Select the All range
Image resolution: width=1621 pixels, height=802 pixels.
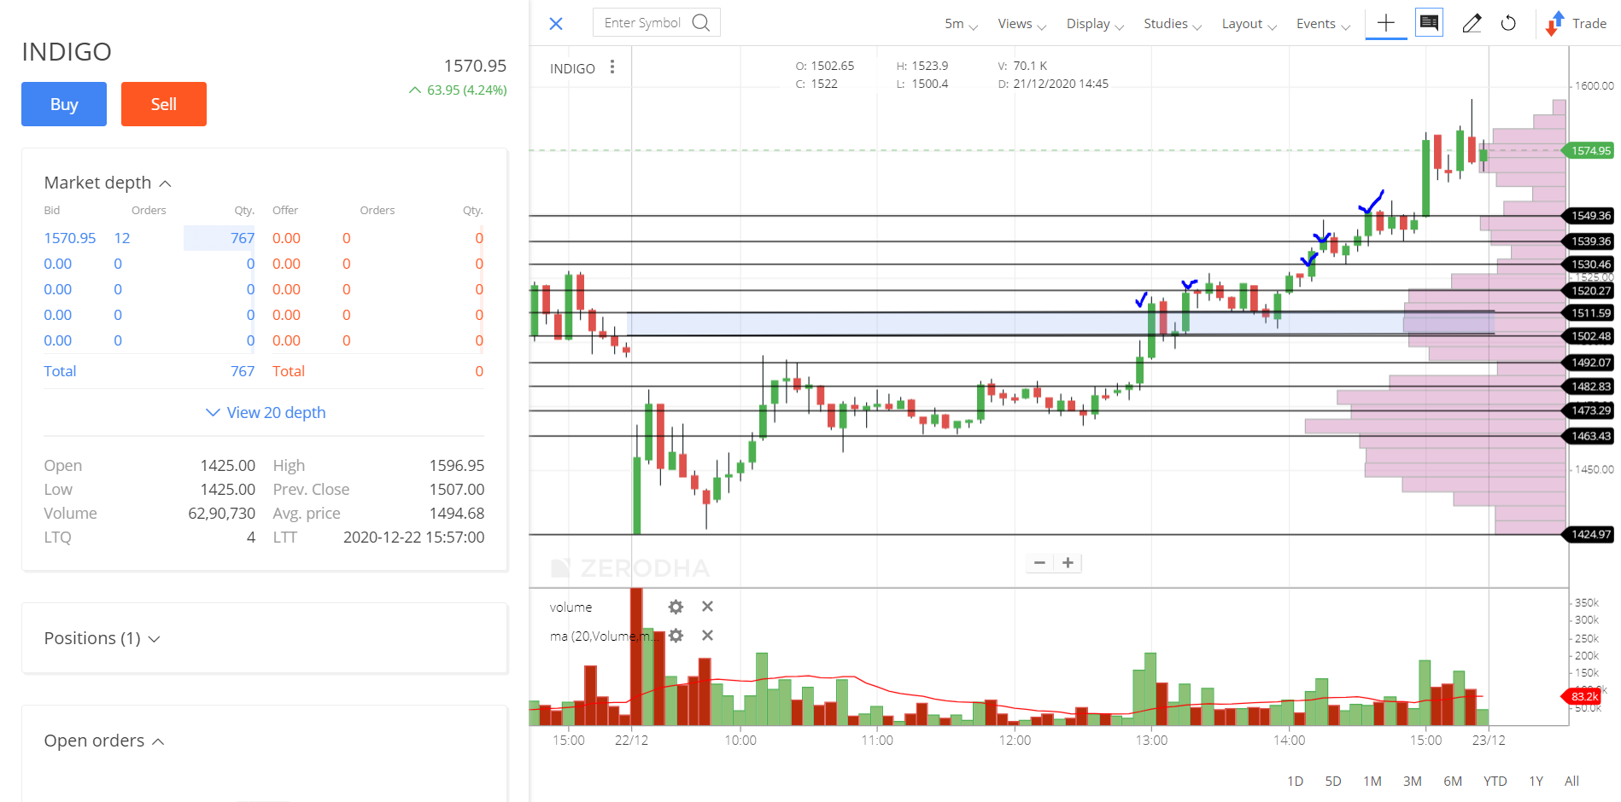click(x=1571, y=781)
